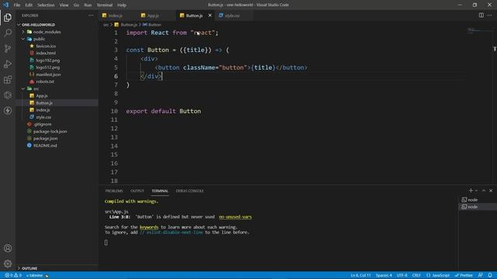Open .gitignore in the explorer
497x279 pixels.
click(42, 124)
